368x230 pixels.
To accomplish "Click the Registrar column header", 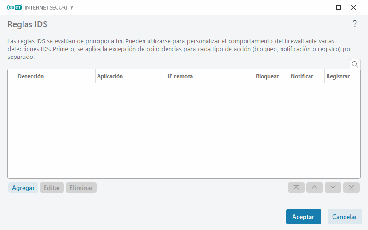I will tap(342, 76).
